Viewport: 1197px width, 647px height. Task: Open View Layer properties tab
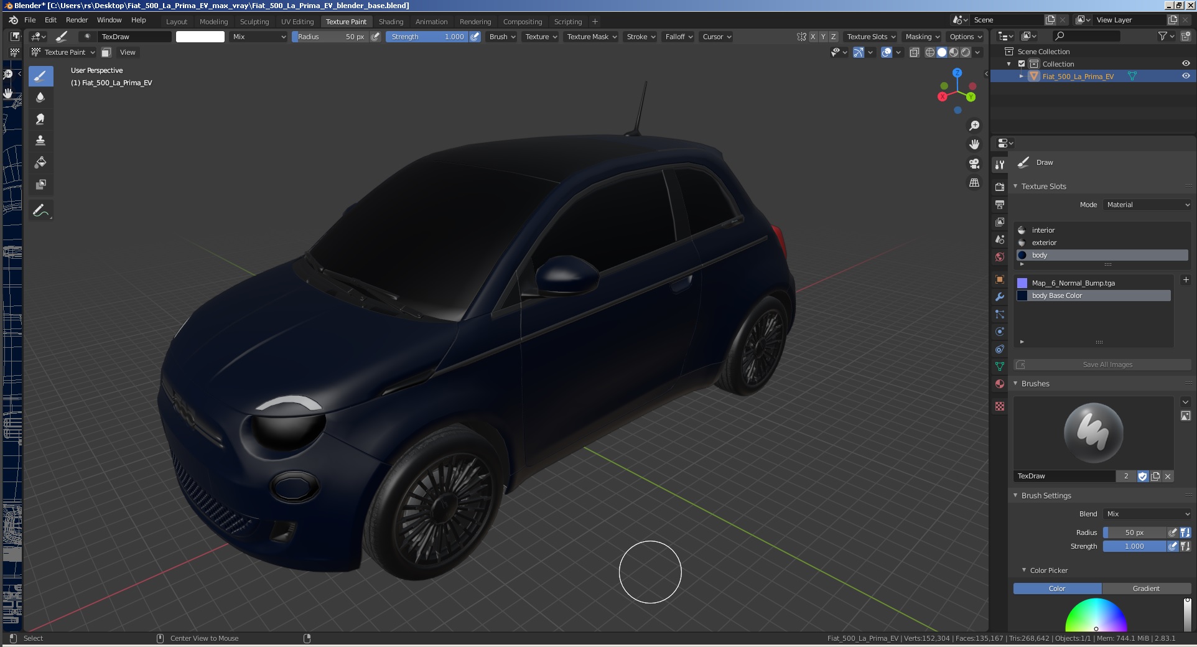coord(1000,221)
